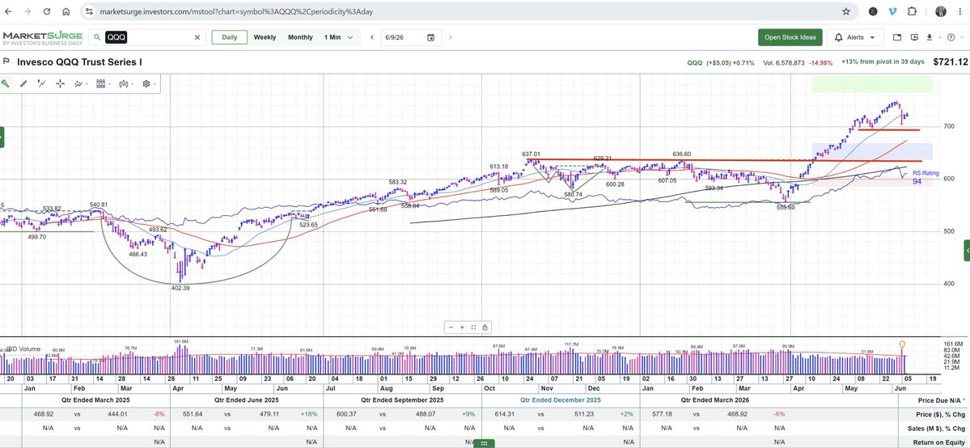The image size is (970, 448).
Task: Click the flag icon beside Invesco QQQ
Action: 6,61
